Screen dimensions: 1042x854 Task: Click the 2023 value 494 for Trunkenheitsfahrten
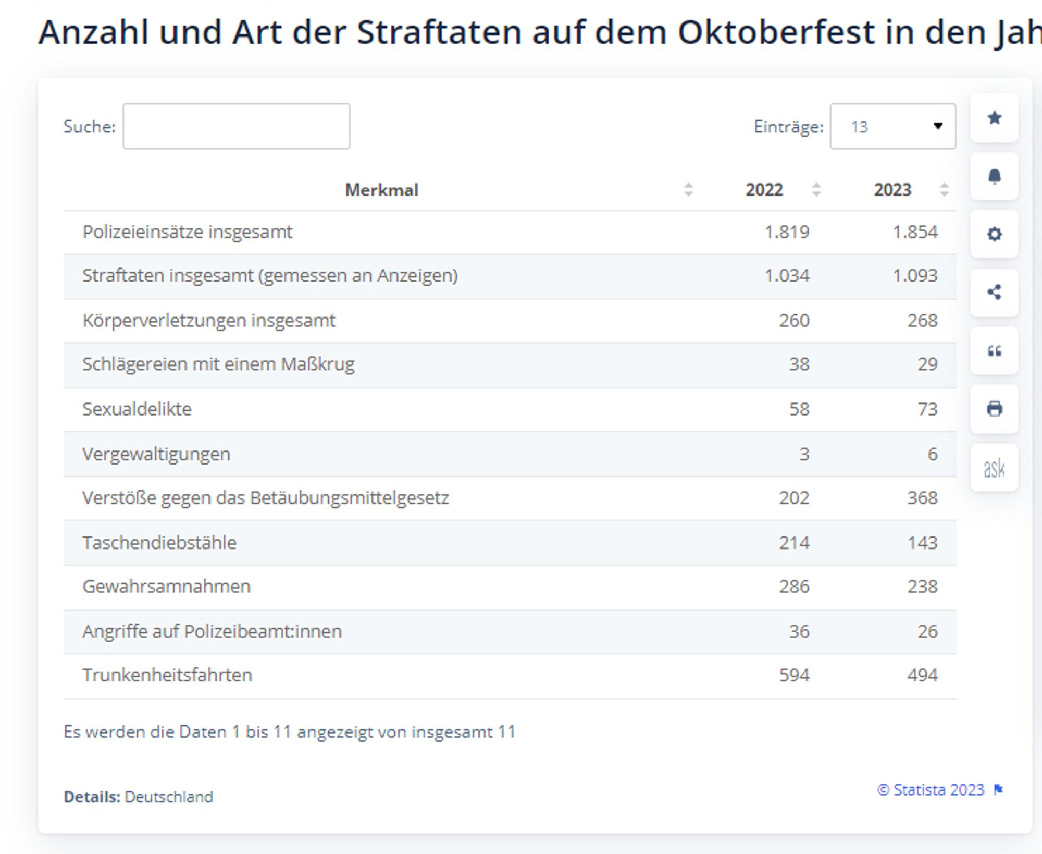click(x=922, y=675)
